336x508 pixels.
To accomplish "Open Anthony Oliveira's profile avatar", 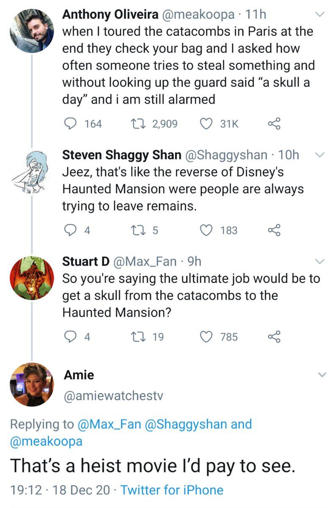I will tap(32, 30).
